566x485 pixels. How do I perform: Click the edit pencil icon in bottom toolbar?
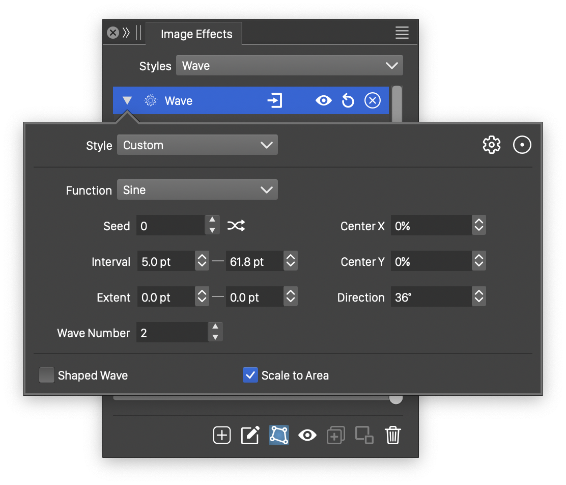(250, 435)
